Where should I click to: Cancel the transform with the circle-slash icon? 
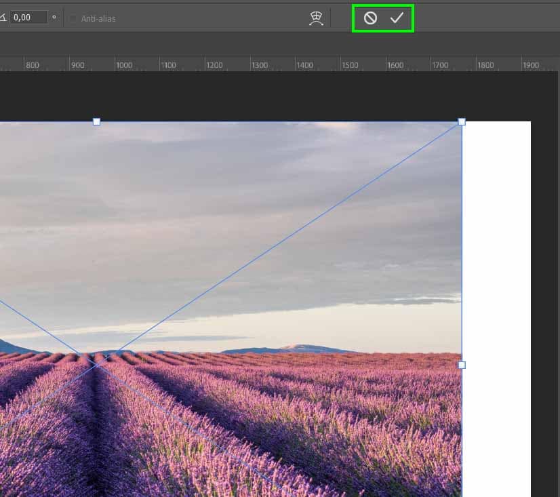pyautogui.click(x=370, y=18)
